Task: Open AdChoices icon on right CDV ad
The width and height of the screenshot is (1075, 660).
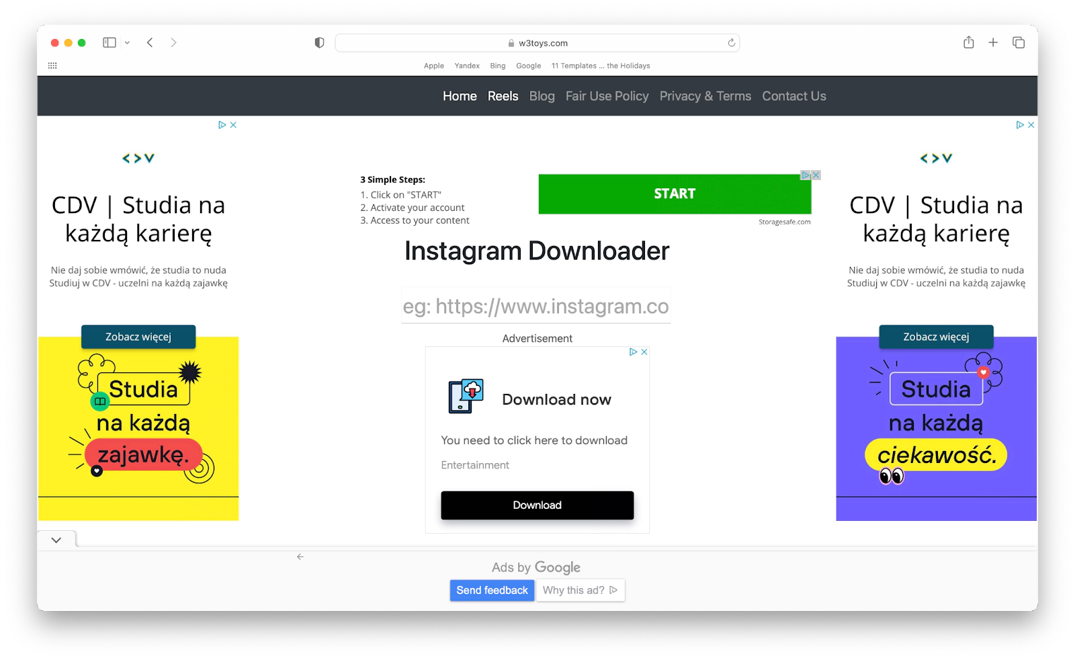Action: pyautogui.click(x=1020, y=125)
